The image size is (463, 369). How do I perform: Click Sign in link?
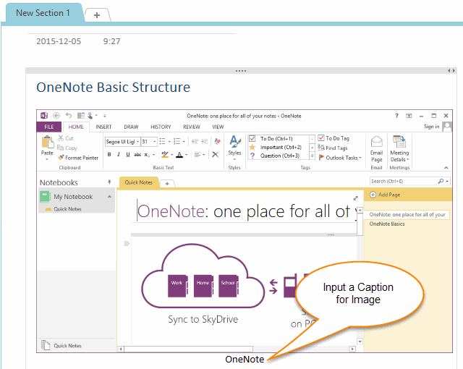click(431, 127)
